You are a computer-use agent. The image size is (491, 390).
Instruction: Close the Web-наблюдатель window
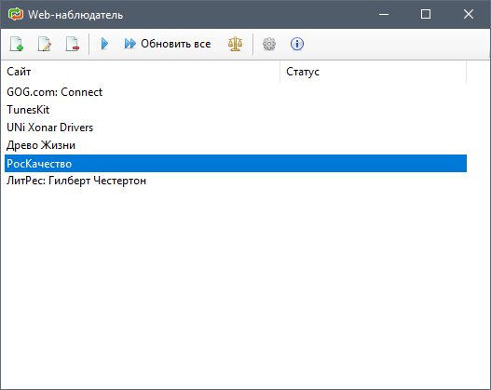tap(469, 14)
